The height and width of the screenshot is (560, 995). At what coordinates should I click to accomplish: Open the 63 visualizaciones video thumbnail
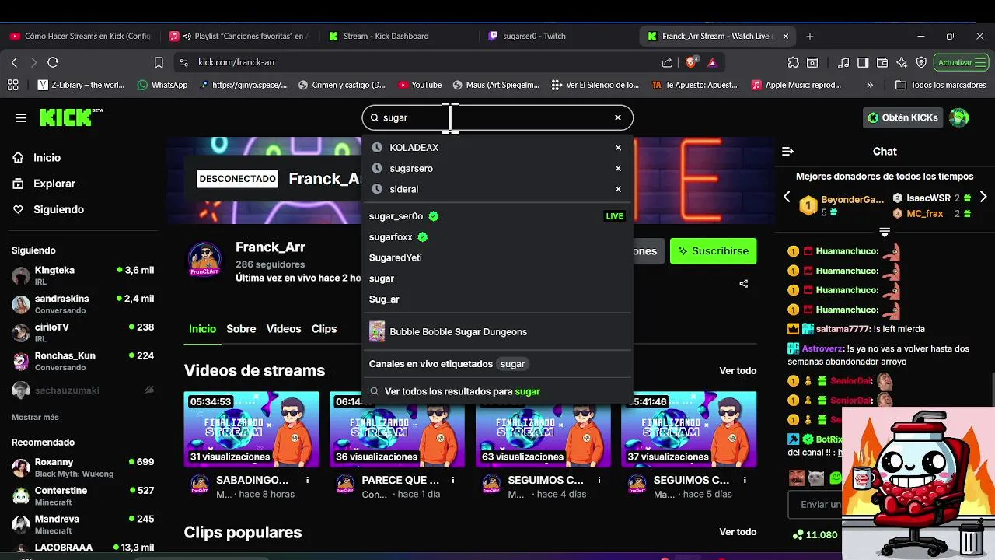point(543,429)
